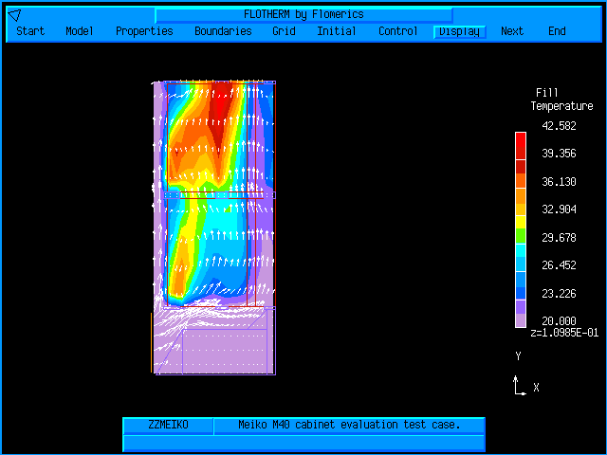The width and height of the screenshot is (607, 455).
Task: Click the legend value 29.678
Action: 559,238
